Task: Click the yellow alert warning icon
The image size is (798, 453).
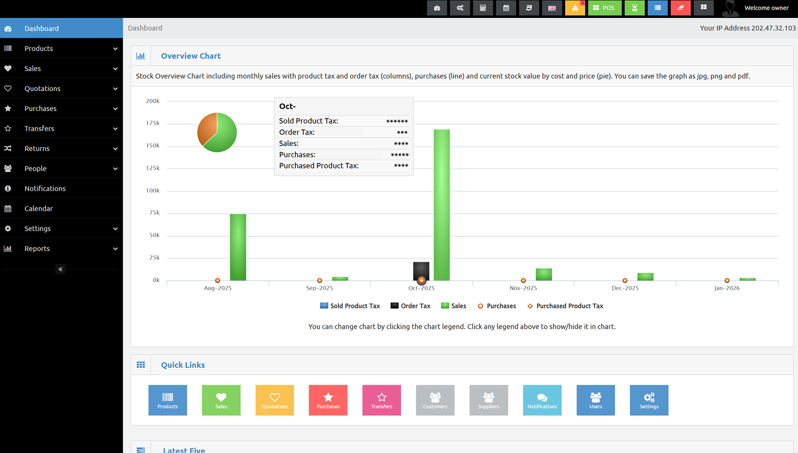Action: [x=575, y=8]
